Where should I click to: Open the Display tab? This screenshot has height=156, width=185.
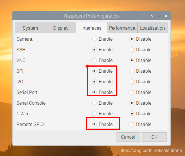[61, 28]
